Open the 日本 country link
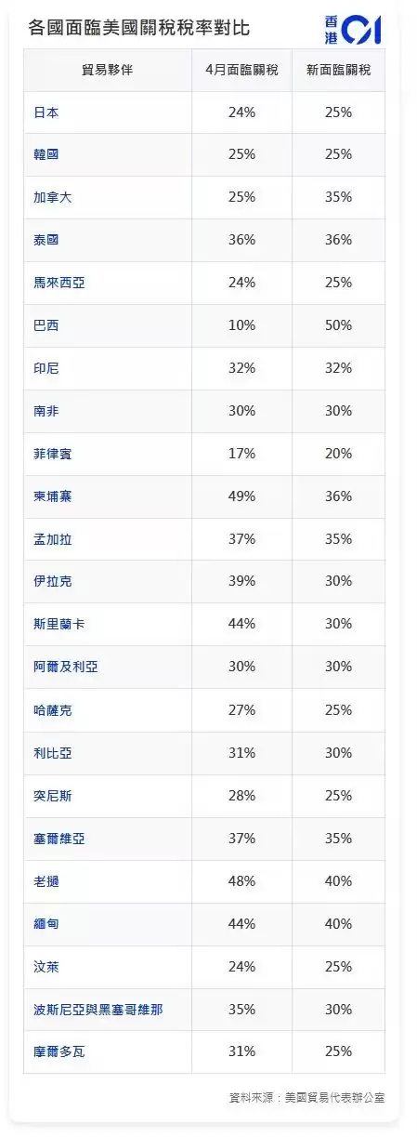This screenshot has width=417, height=1137. pyautogui.click(x=46, y=112)
